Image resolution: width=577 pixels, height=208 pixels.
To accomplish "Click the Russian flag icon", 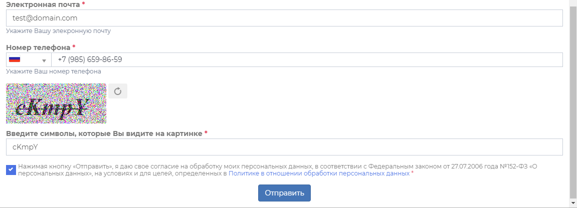I will point(15,59).
